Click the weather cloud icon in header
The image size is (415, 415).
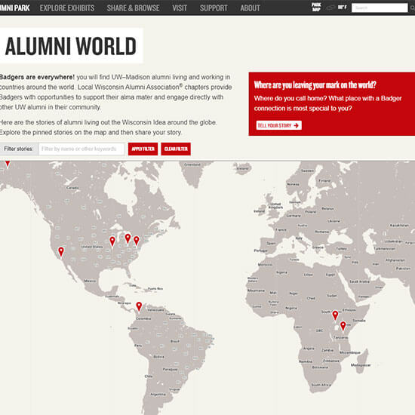click(330, 8)
